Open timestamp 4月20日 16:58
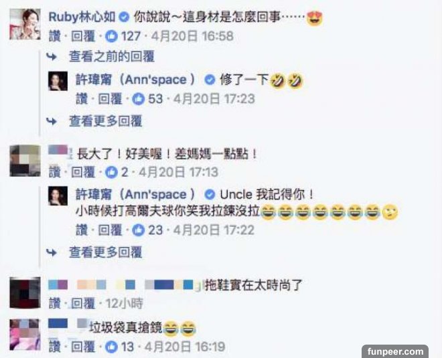The height and width of the screenshot is (358, 442). 192,36
